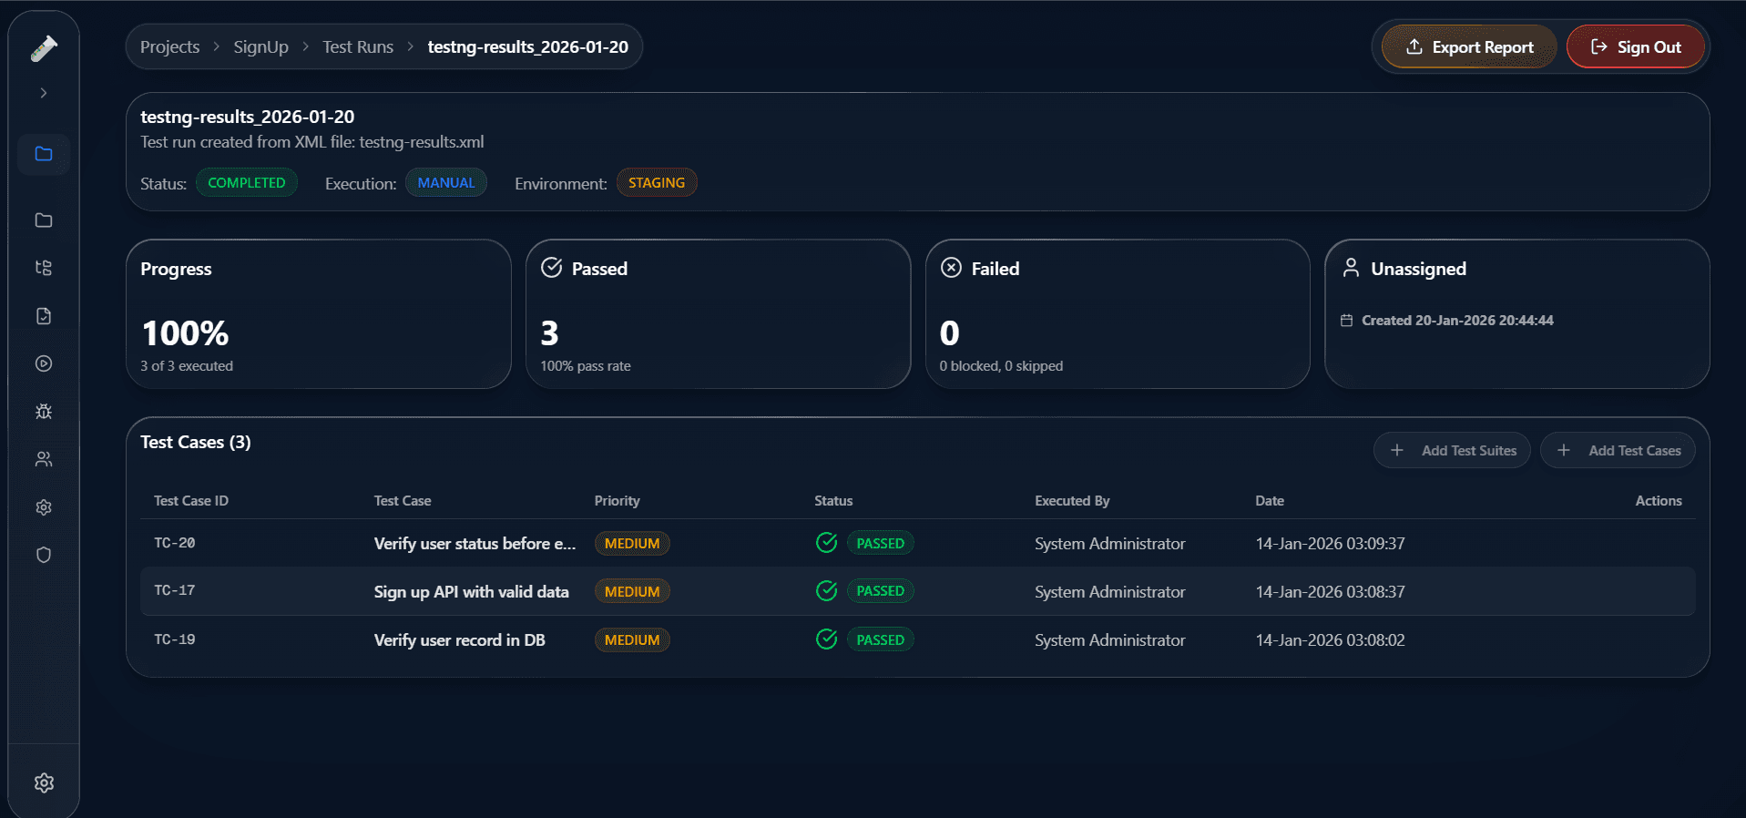Click Sign Out button
The height and width of the screenshot is (818, 1746).
point(1636,47)
